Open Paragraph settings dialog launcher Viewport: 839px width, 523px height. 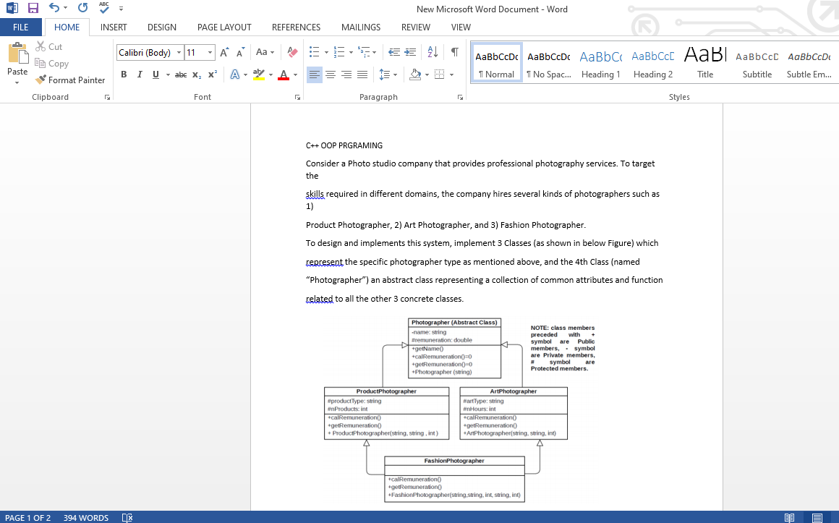[x=460, y=98]
